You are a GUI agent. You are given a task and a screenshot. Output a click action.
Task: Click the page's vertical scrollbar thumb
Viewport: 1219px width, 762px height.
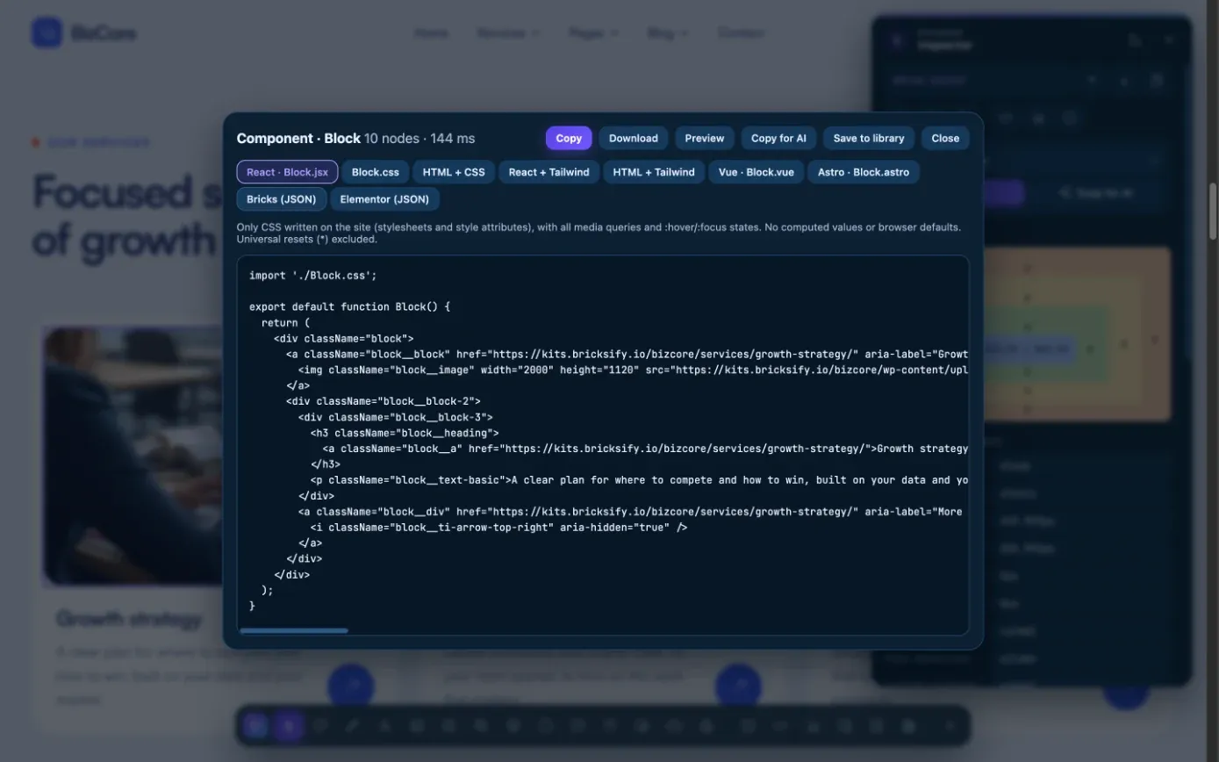pyautogui.click(x=1213, y=211)
